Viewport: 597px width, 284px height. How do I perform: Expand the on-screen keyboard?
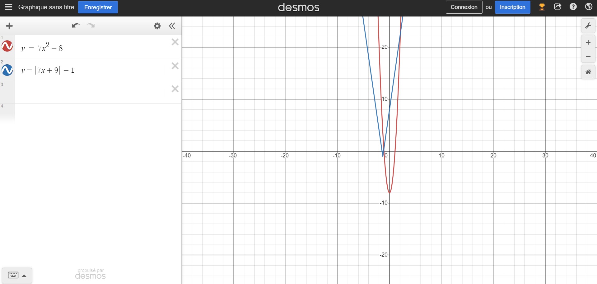click(x=17, y=275)
